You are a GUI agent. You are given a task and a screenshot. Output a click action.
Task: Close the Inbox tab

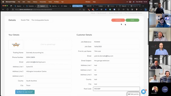pos(70,6)
